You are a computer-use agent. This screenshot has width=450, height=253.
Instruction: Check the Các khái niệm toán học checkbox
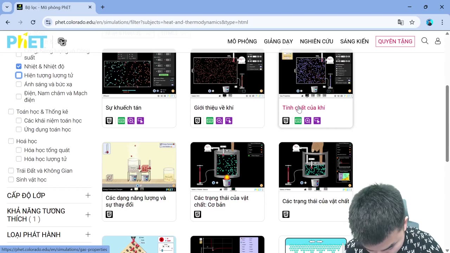point(19,121)
